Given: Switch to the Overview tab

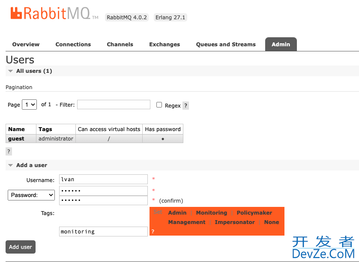Looking at the screenshot, I should pyautogui.click(x=26, y=45).
